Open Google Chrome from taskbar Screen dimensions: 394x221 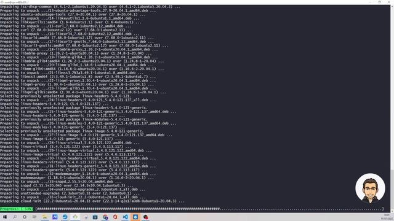(105, 217)
